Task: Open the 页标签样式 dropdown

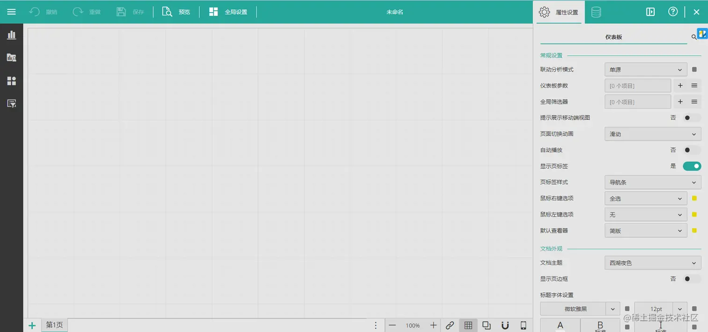Action: (653, 182)
